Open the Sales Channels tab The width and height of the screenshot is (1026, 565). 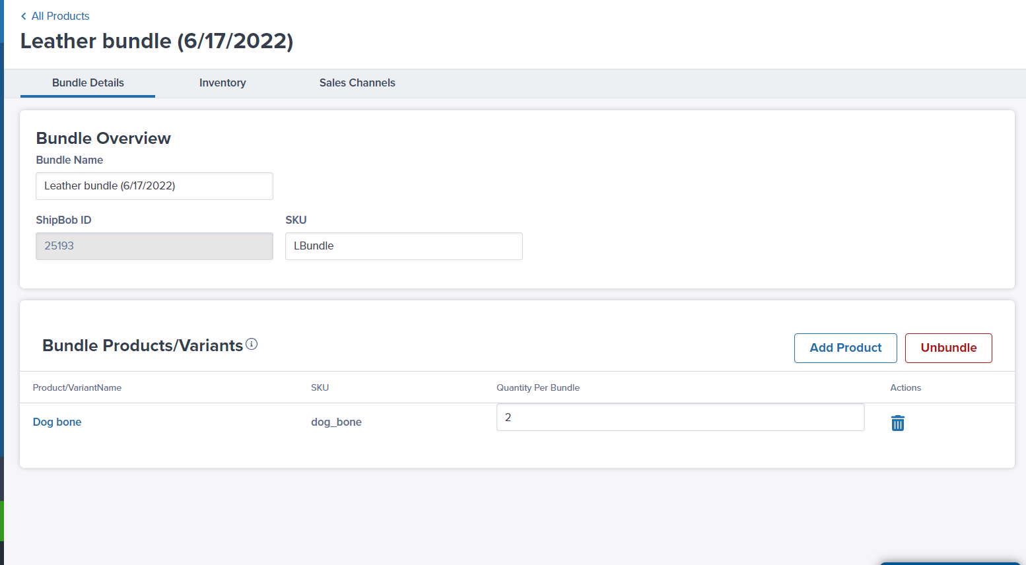click(x=357, y=83)
